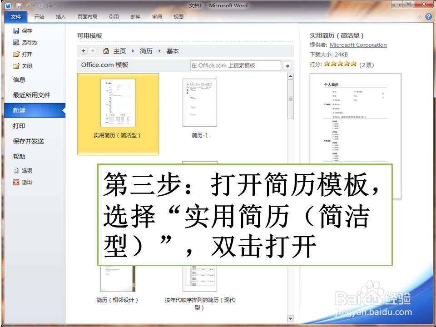Start template search with the arrow icon

tap(287, 65)
